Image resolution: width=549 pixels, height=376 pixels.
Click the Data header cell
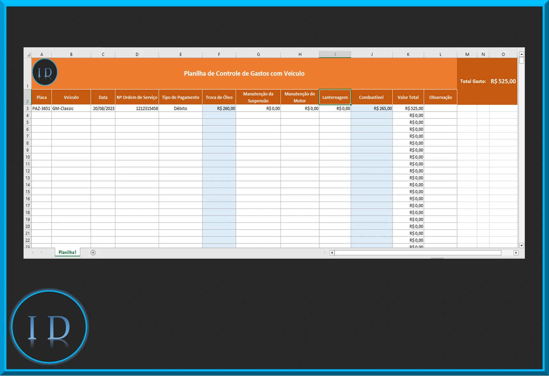pos(103,97)
